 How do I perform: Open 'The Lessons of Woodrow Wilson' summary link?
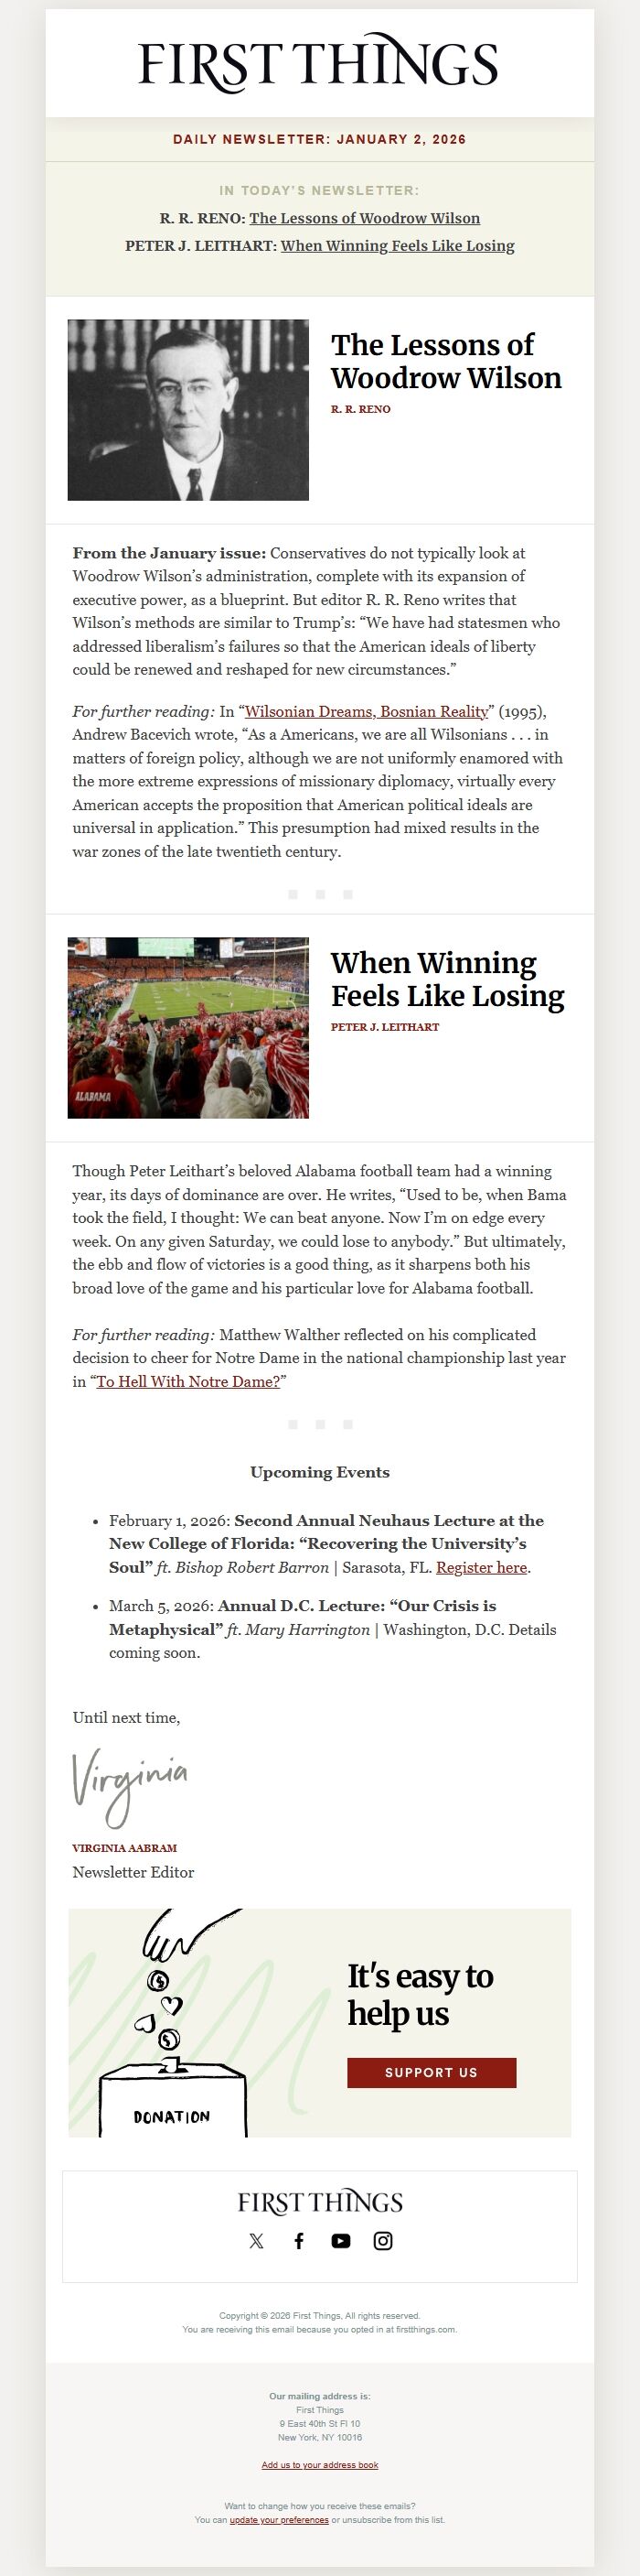[x=365, y=218]
